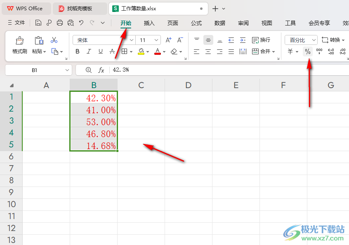The image size is (349, 245).
Task: Expand the currency format dropdown arrow
Action: [x=297, y=52]
